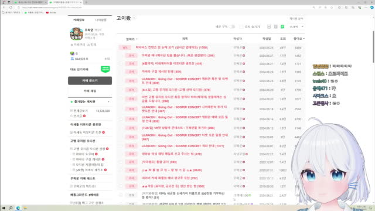Viewport: 375px width, 211px height.
Task: Tick checkbox for 500만원 기부 [31] post
Action: tap(121, 195)
